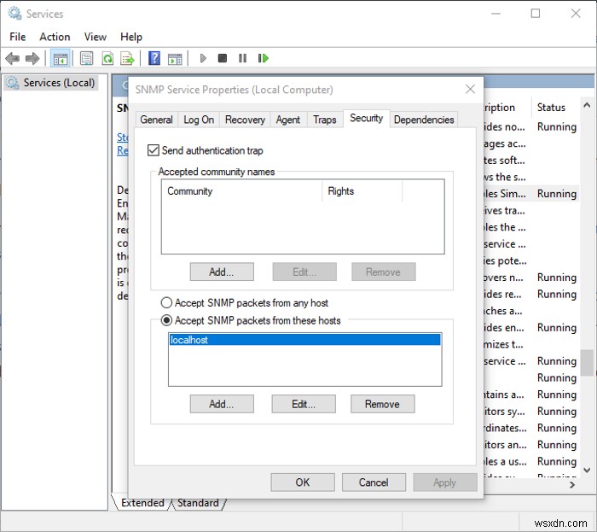Click the Restart Service green icon

[x=263, y=58]
